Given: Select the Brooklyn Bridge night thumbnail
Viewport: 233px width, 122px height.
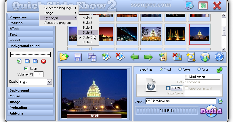Looking at the screenshot, I should click(x=127, y=34).
